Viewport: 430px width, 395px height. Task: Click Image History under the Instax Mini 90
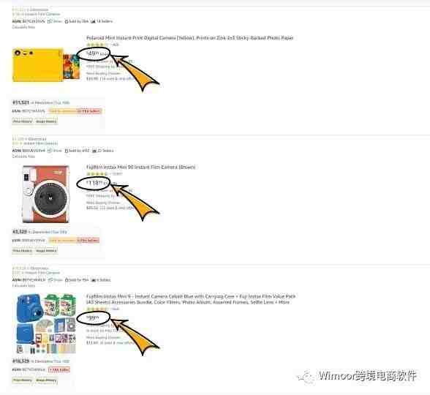(x=46, y=251)
